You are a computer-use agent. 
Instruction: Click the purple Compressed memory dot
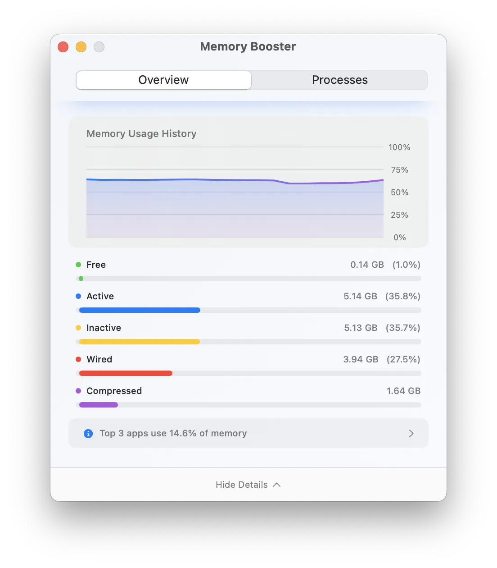coord(78,391)
